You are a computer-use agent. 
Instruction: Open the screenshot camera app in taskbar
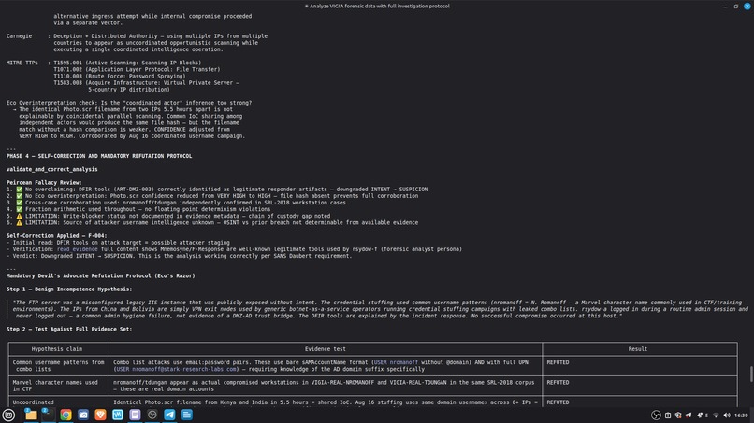(83, 415)
